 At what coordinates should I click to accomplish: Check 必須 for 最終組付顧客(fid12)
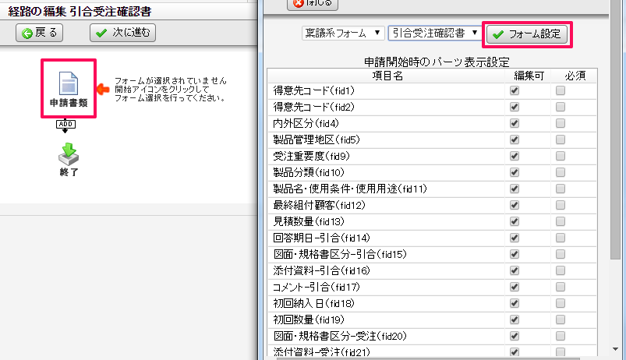point(561,205)
